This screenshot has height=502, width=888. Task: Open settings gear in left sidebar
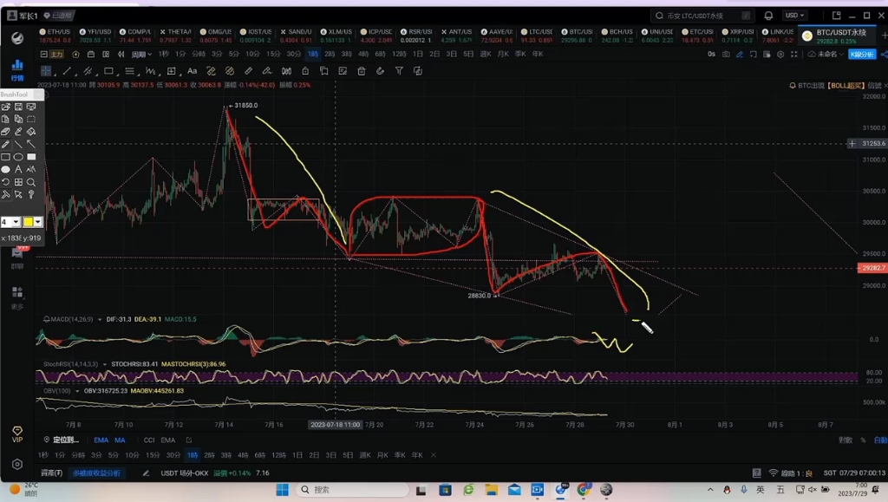point(16,465)
